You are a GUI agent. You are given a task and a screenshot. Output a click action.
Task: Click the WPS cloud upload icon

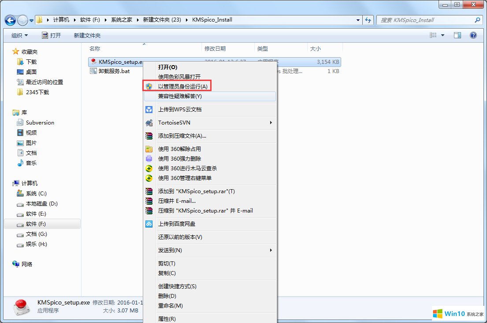coord(149,110)
